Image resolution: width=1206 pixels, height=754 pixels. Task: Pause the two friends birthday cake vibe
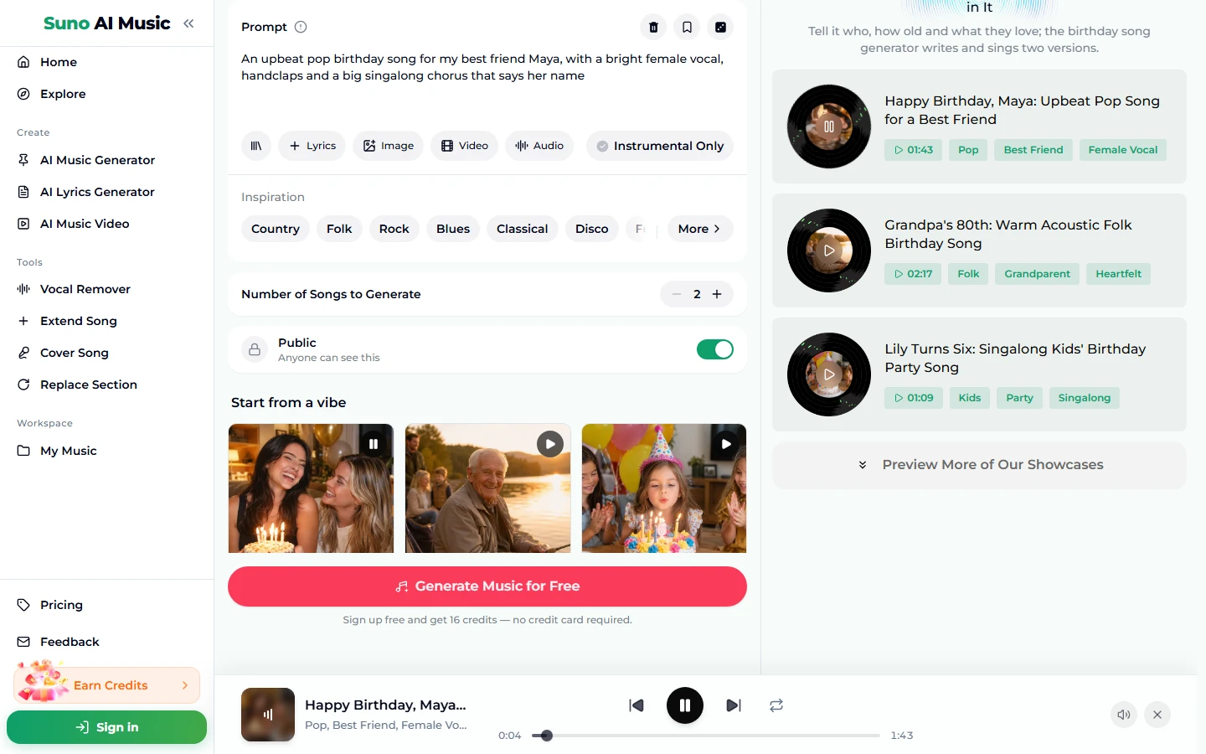click(x=374, y=444)
